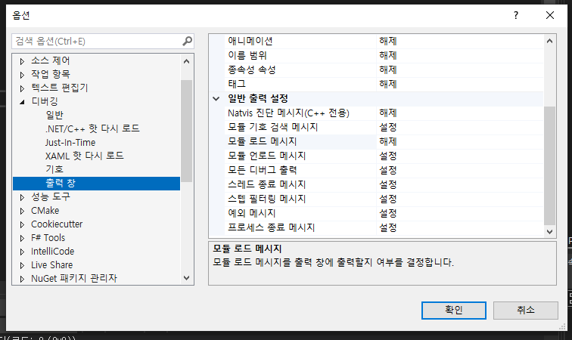Select the 애니메이션 property row
572x340 pixels.
pyautogui.click(x=250, y=42)
